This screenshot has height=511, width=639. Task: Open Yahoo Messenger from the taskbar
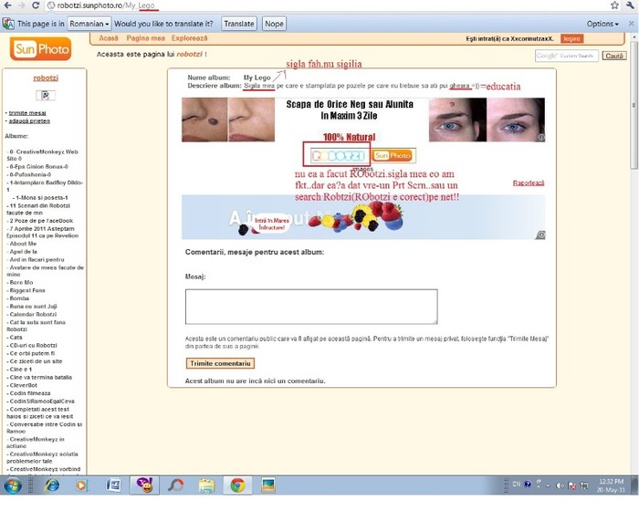coord(143,485)
